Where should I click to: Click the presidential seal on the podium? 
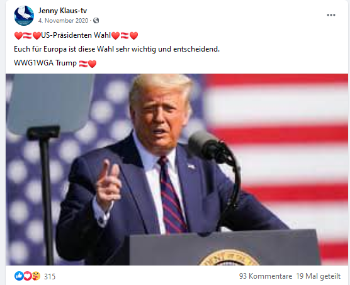(x=229, y=257)
